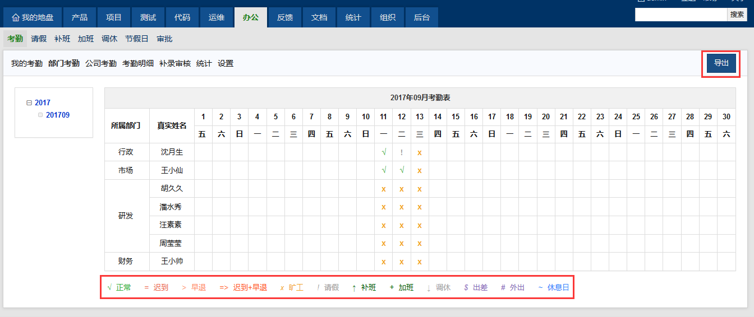Collapse the 2017 tree node
Screen dimensions: 754x317
point(29,103)
